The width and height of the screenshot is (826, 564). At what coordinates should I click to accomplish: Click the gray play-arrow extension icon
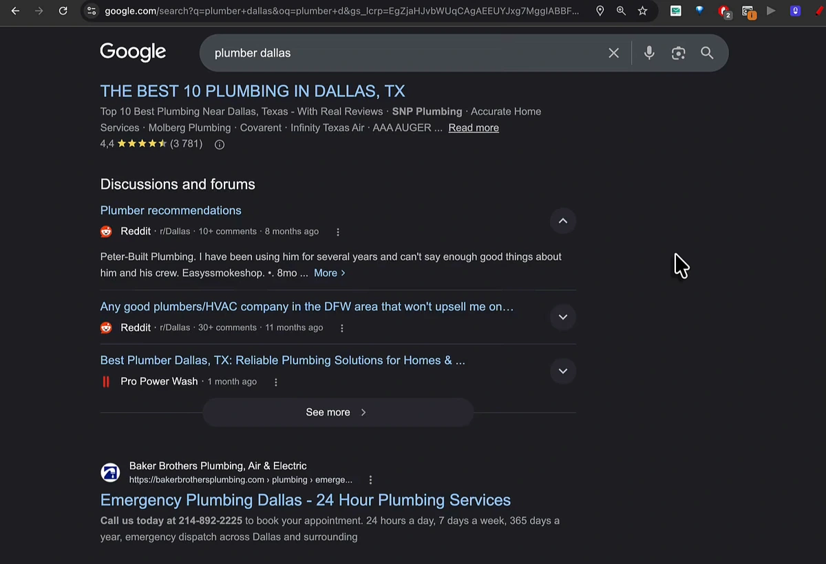pos(771,11)
